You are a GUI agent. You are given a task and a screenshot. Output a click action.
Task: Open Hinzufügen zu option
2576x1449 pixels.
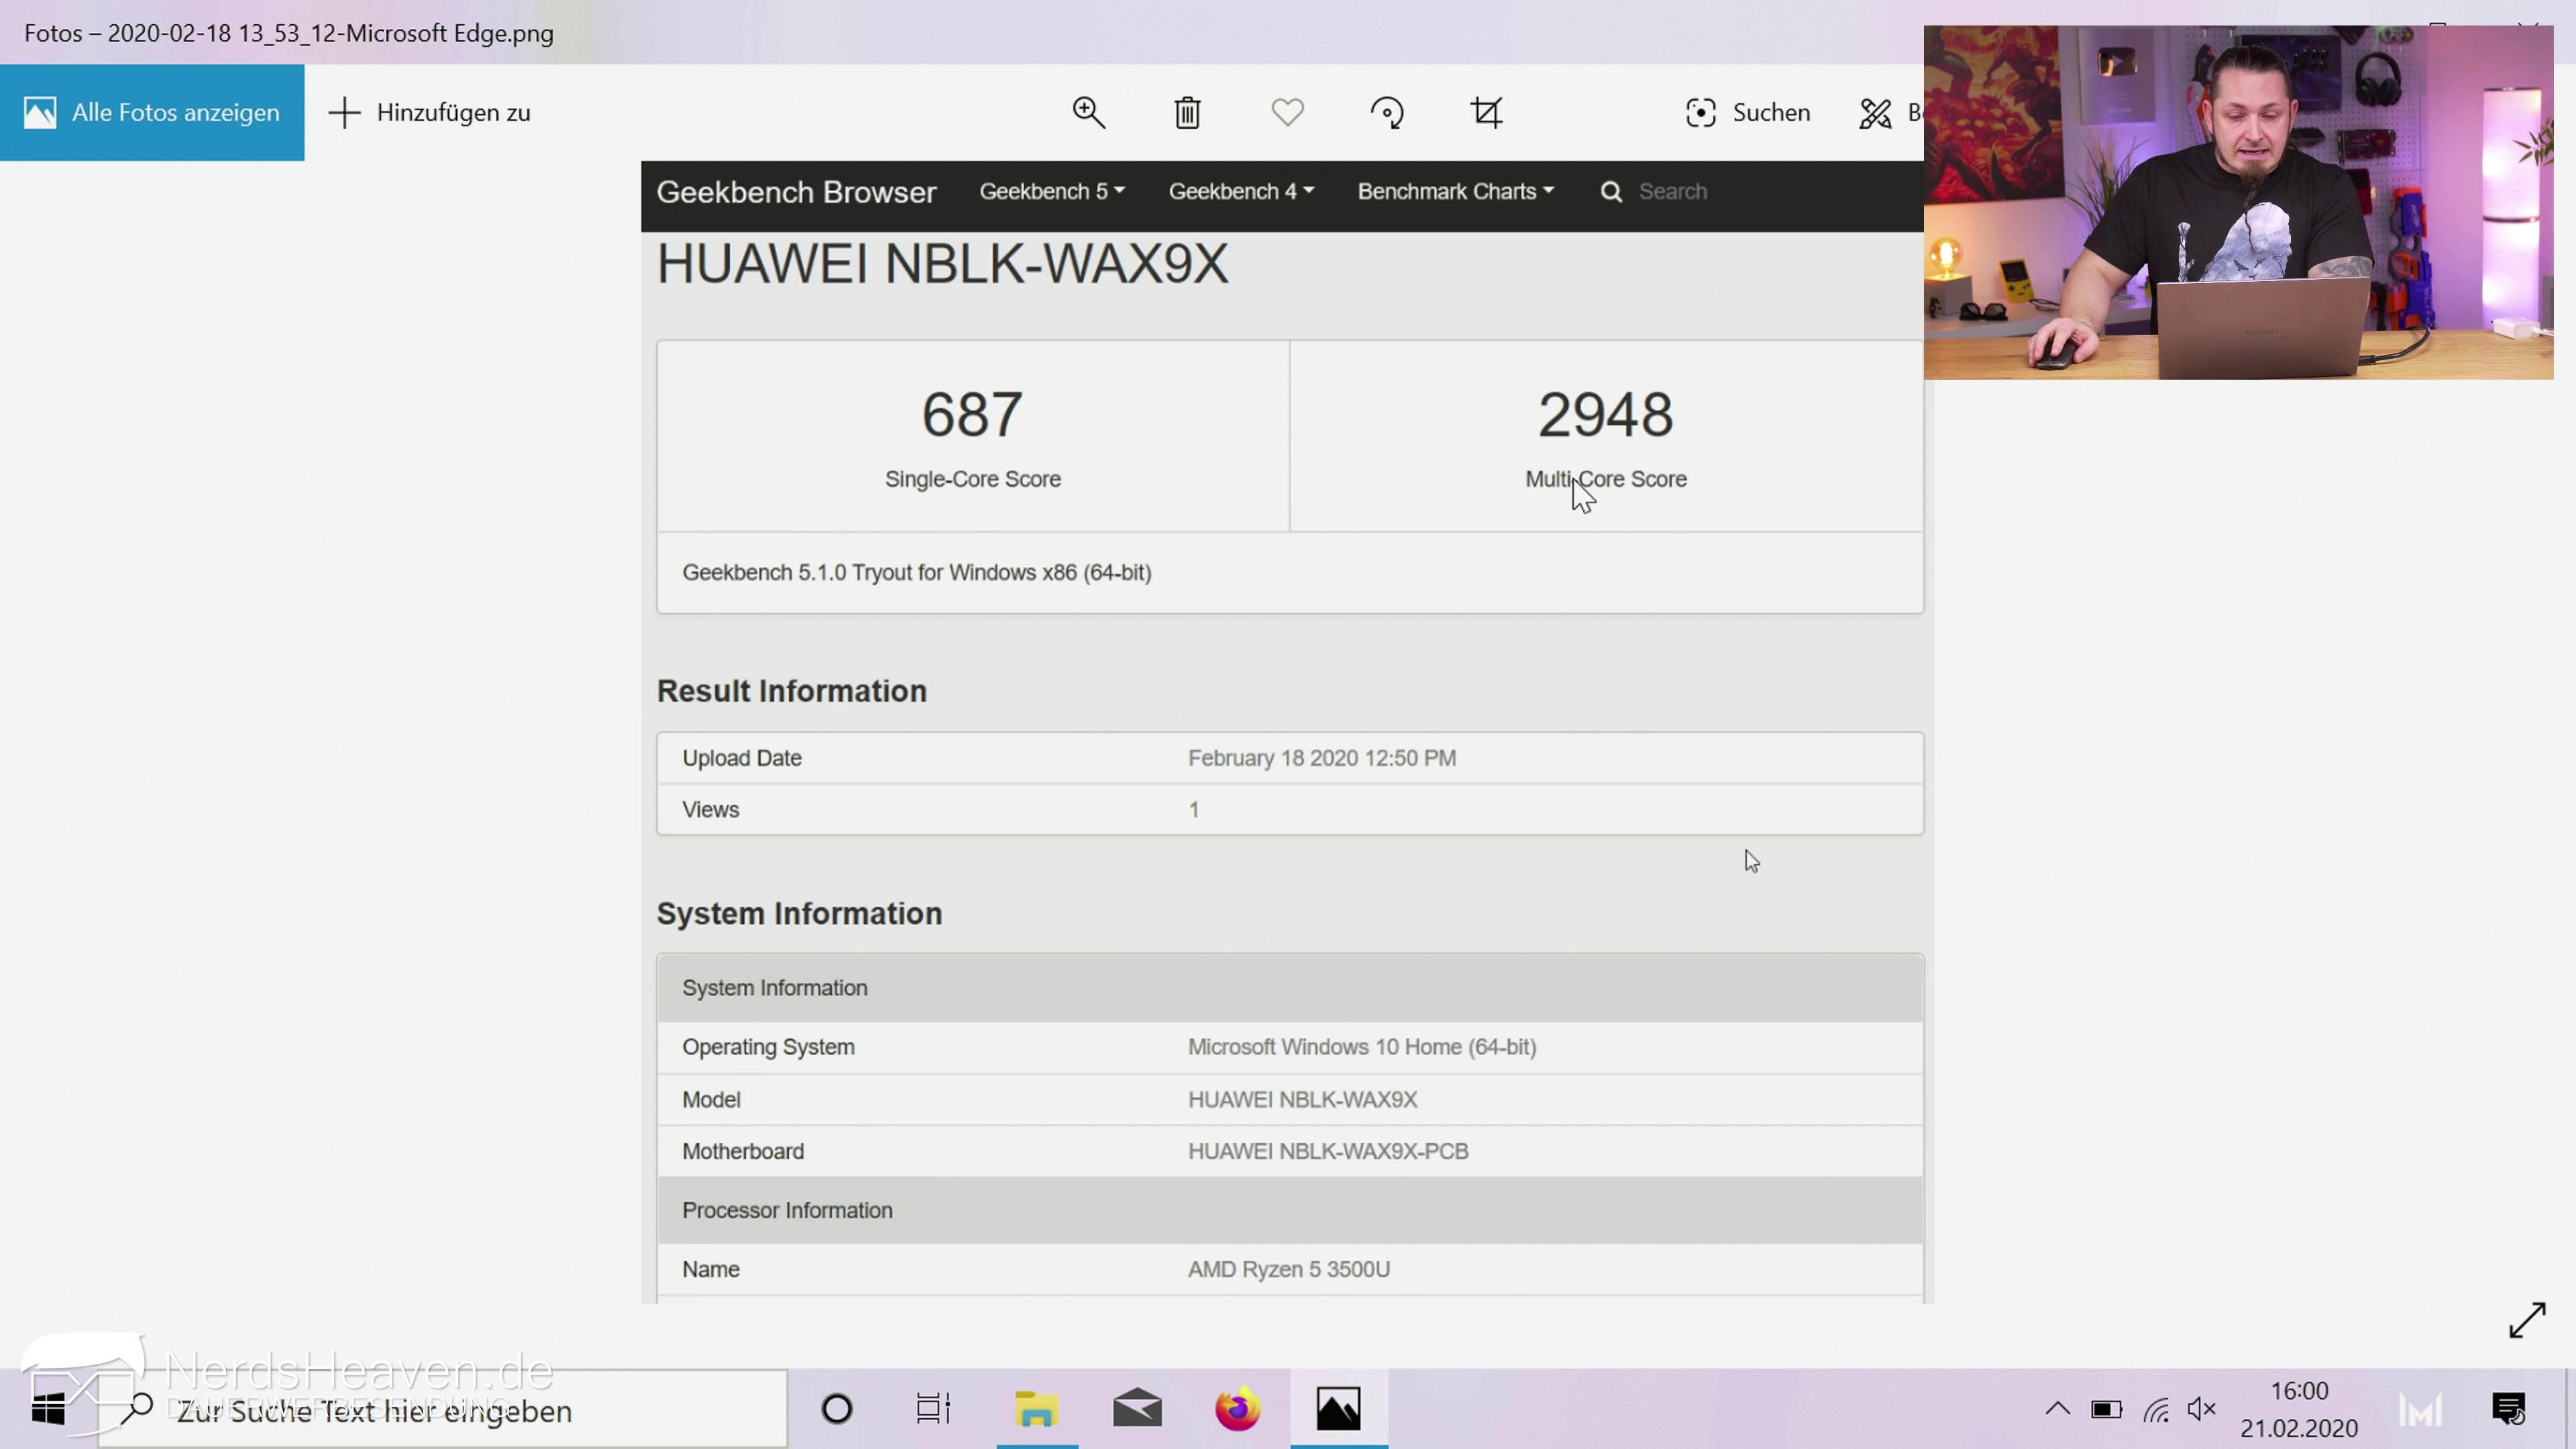[x=430, y=112]
